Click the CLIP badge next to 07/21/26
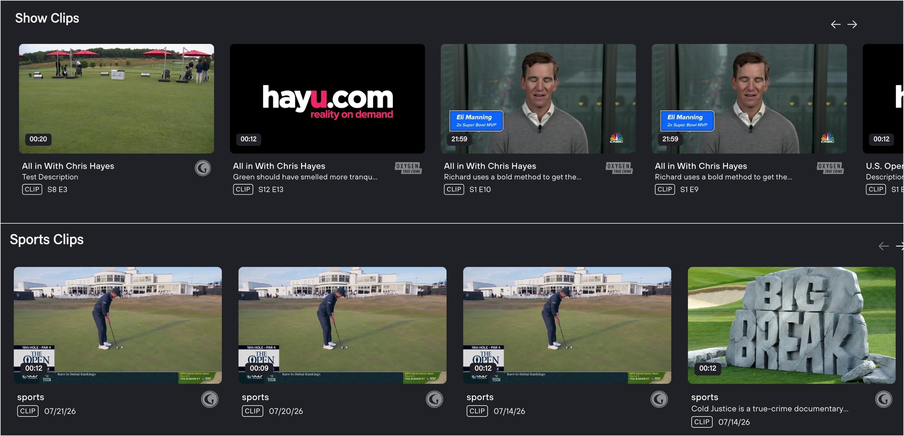The width and height of the screenshot is (904, 436). point(28,411)
